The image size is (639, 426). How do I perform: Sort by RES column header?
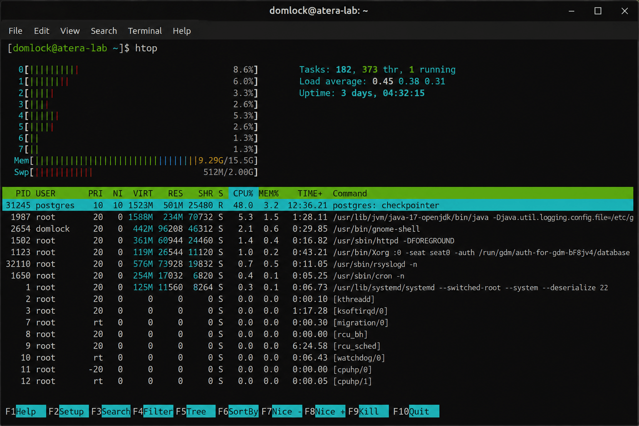click(x=175, y=193)
